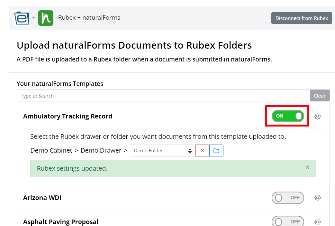This screenshot has height=226, width=335.
Task: Click Disconnect from Rubex button
Action: point(302,18)
